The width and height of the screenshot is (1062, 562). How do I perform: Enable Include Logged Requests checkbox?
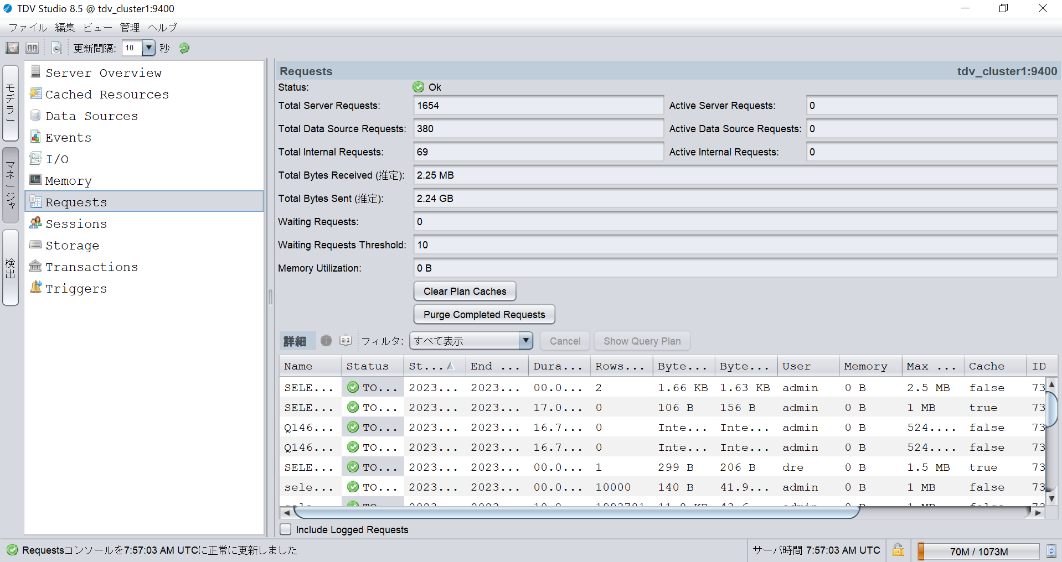(286, 529)
